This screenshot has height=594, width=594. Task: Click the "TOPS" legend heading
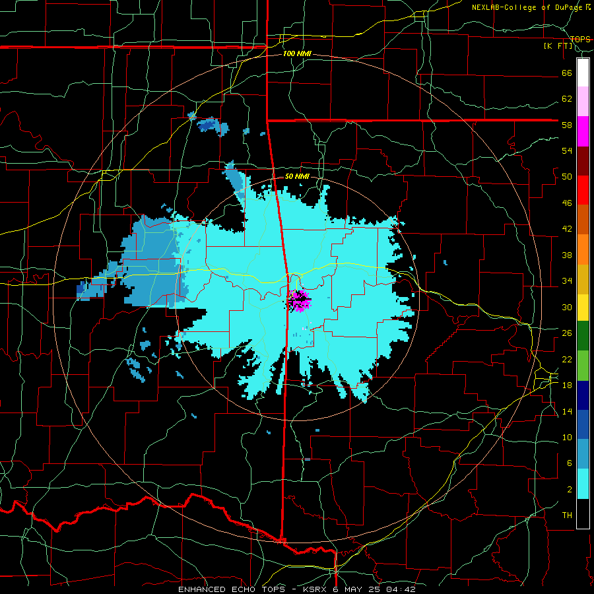pos(580,39)
